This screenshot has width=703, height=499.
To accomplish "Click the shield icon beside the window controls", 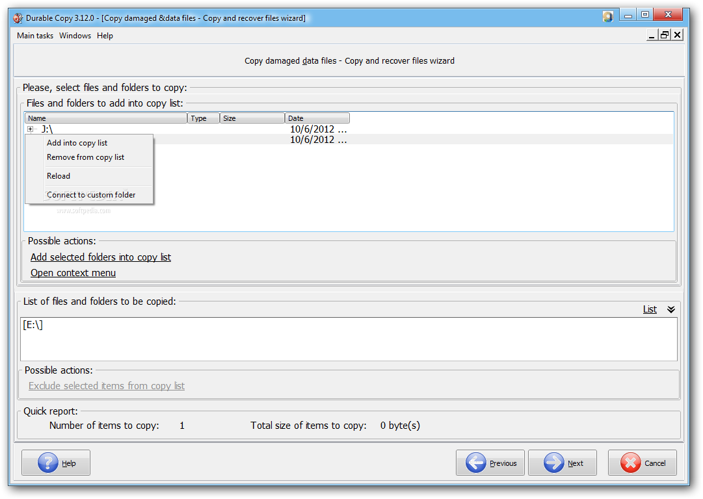I will pyautogui.click(x=607, y=17).
